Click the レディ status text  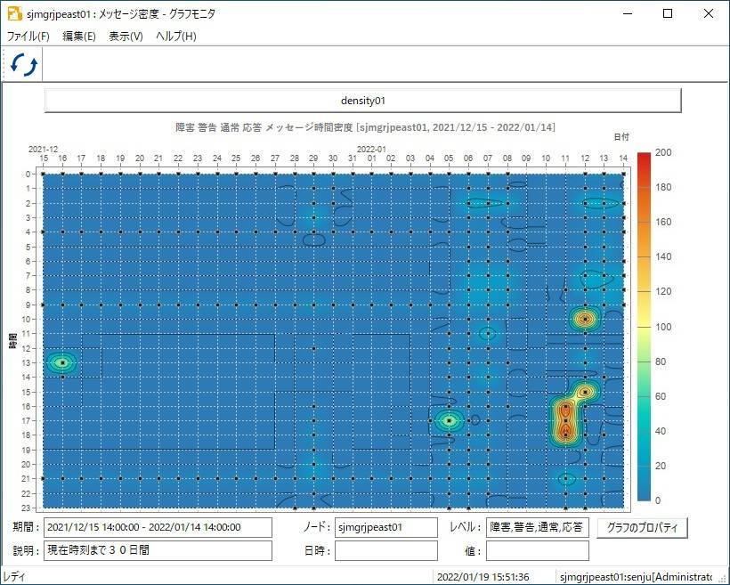pyautogui.click(x=14, y=577)
